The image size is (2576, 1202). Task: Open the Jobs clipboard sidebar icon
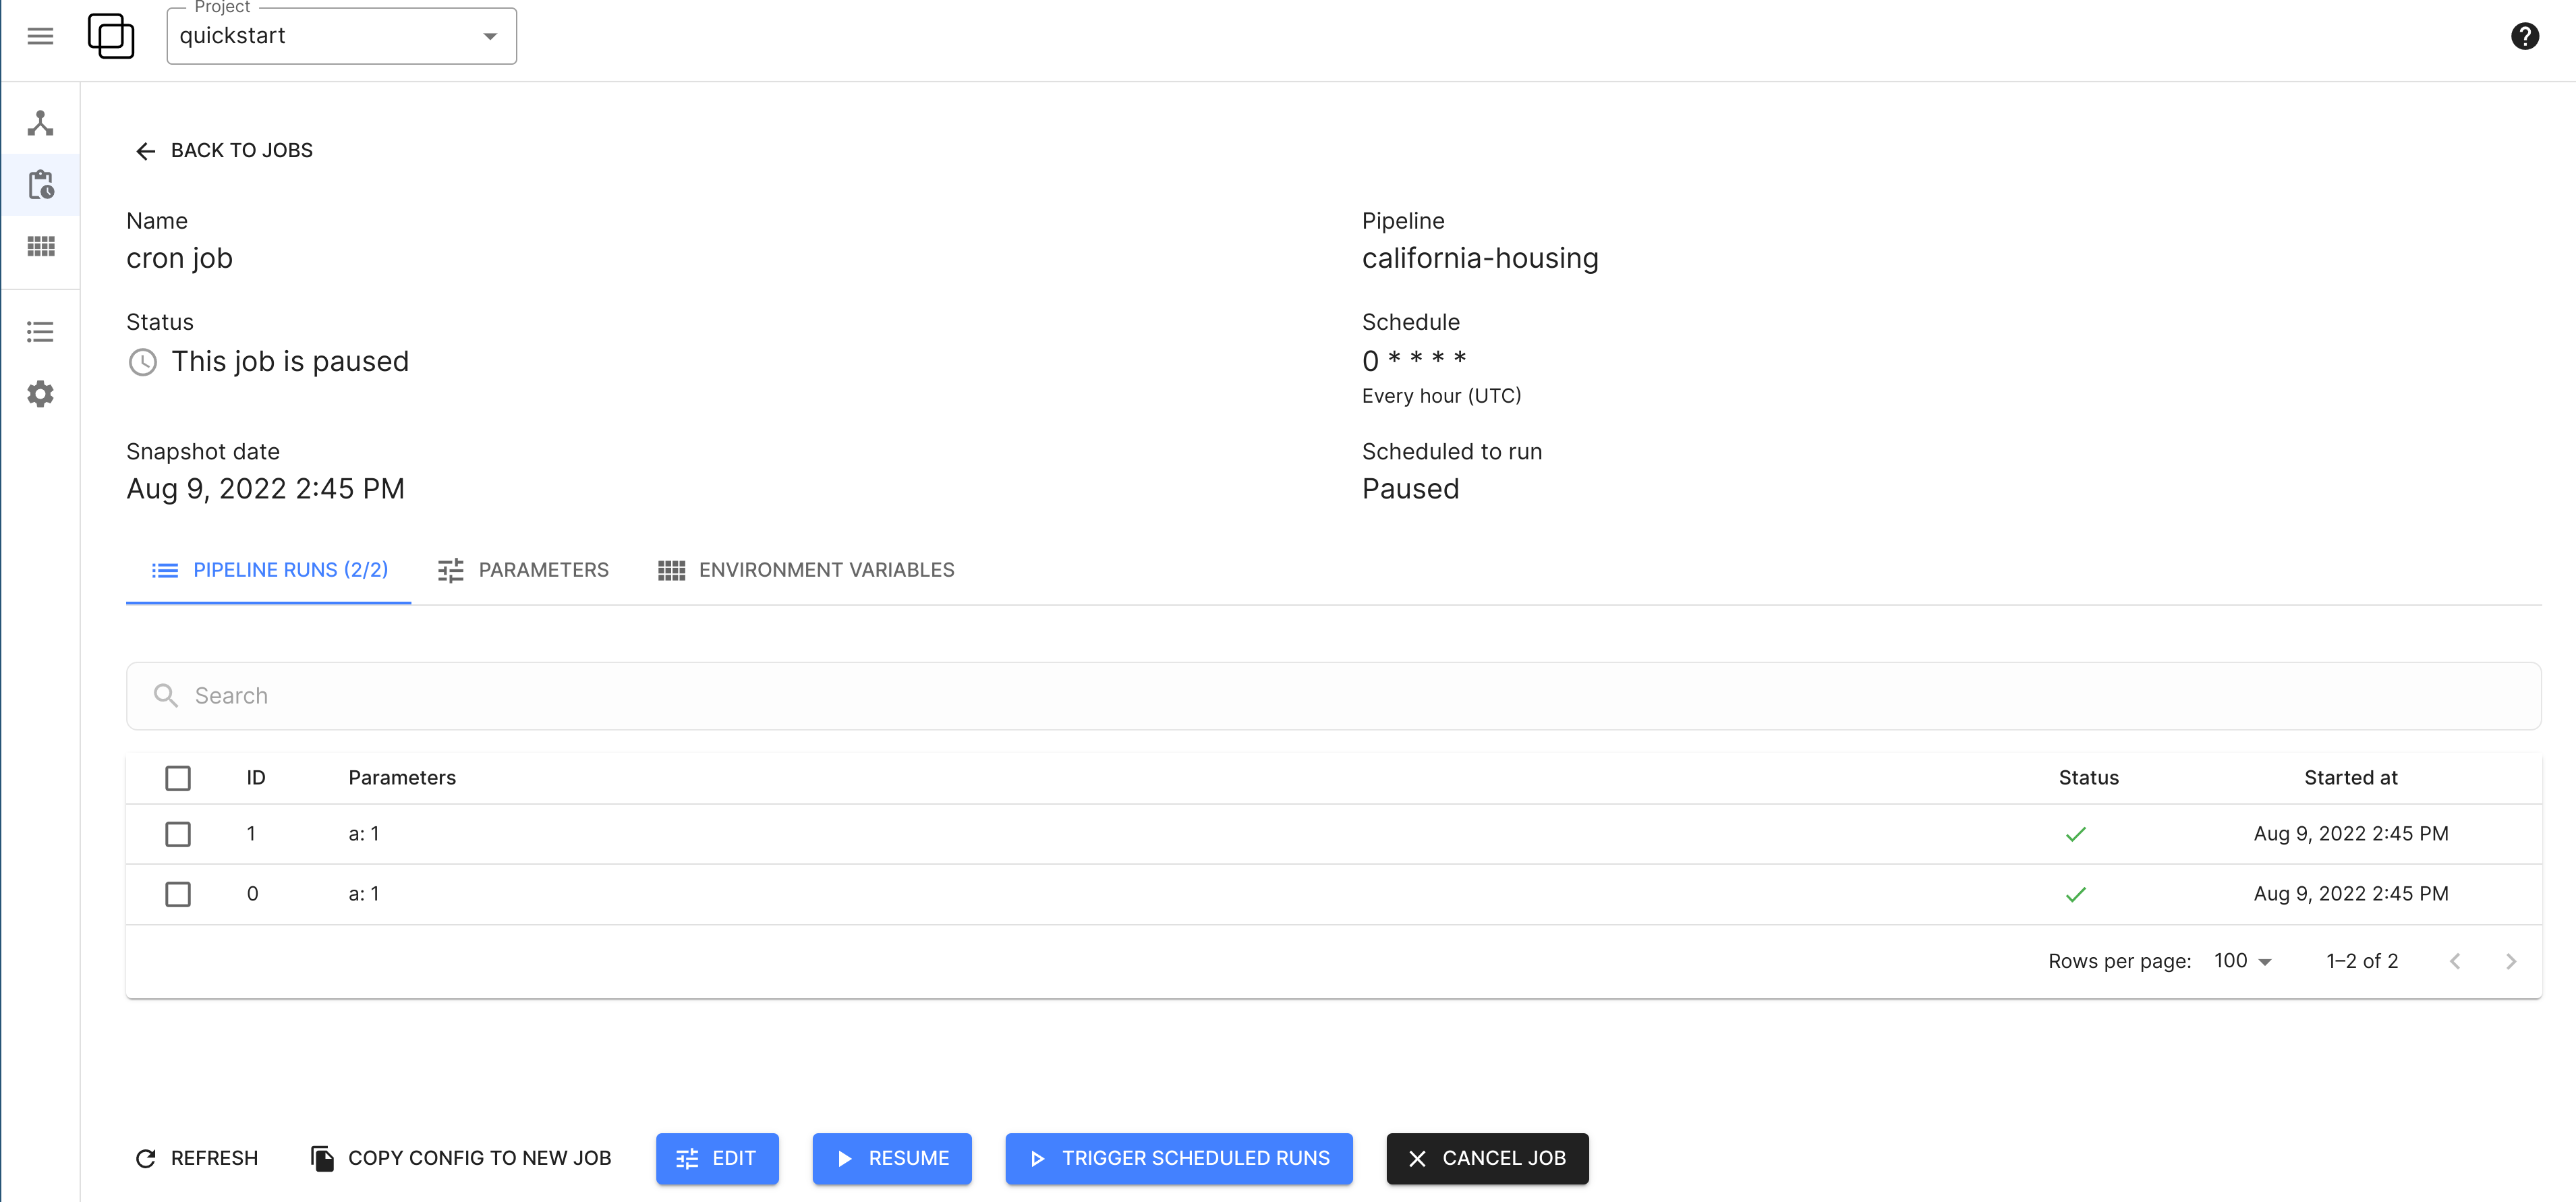[x=40, y=185]
